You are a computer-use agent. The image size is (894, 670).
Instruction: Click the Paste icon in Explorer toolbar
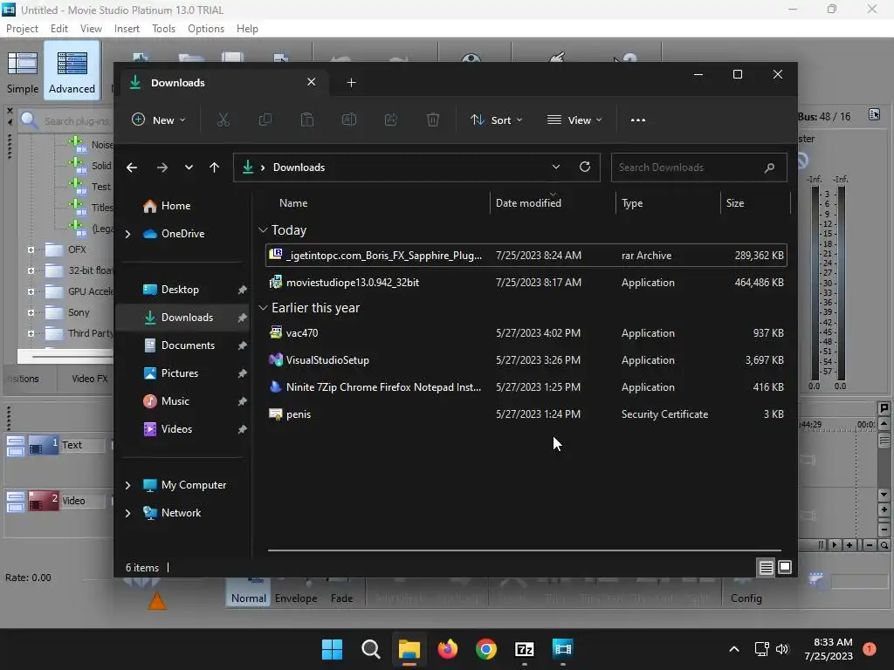pos(307,120)
